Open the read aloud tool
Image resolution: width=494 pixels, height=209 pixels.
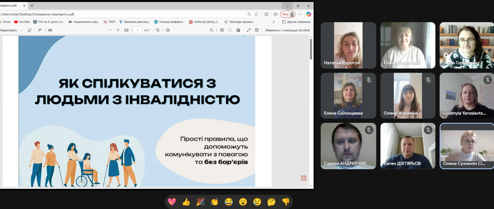point(40,30)
